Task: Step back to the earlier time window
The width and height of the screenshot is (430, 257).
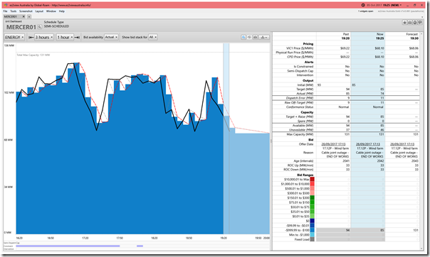Action: pyautogui.click(x=31, y=37)
